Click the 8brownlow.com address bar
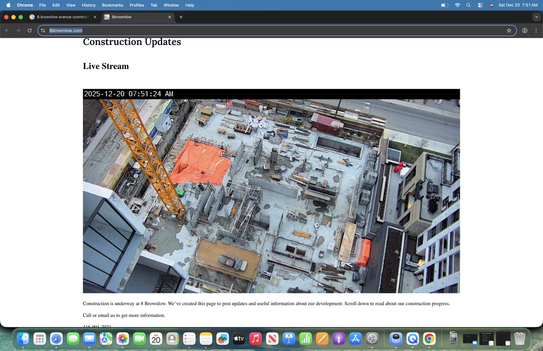 click(x=271, y=31)
